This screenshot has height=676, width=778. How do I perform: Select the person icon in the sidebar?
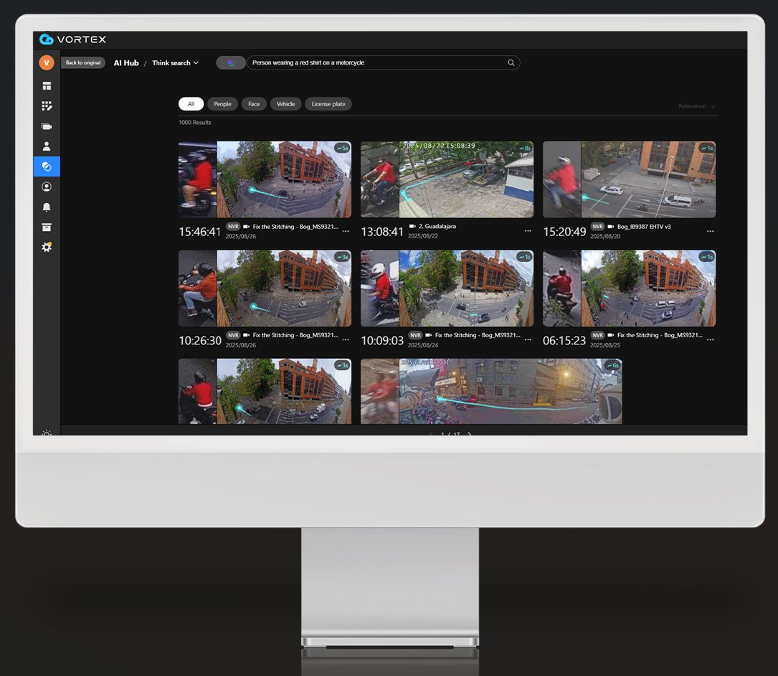coord(46,146)
